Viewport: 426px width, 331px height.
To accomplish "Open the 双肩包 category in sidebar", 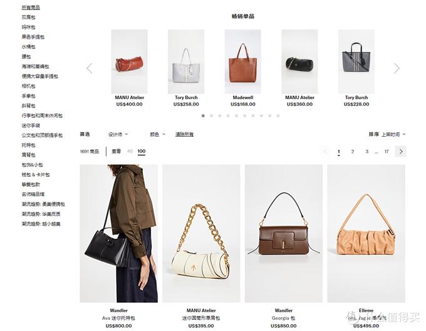I will (29, 17).
